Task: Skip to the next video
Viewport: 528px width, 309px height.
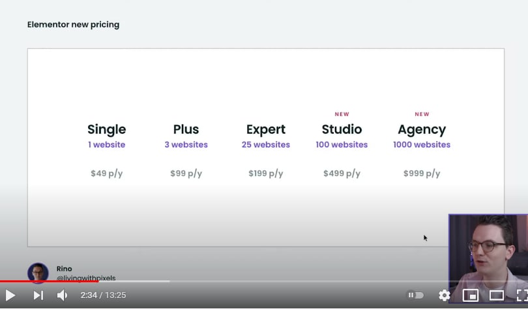Action: [38, 295]
